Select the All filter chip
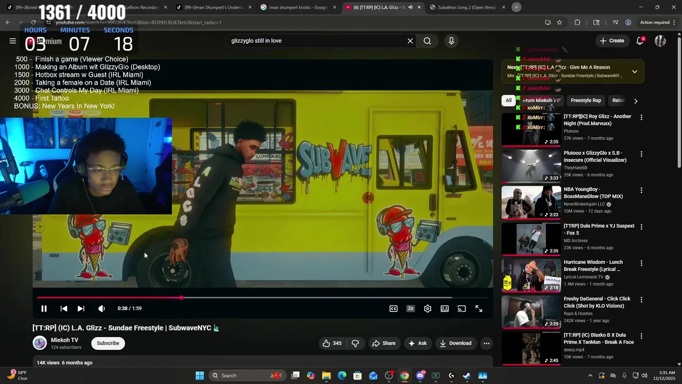 pyautogui.click(x=508, y=100)
